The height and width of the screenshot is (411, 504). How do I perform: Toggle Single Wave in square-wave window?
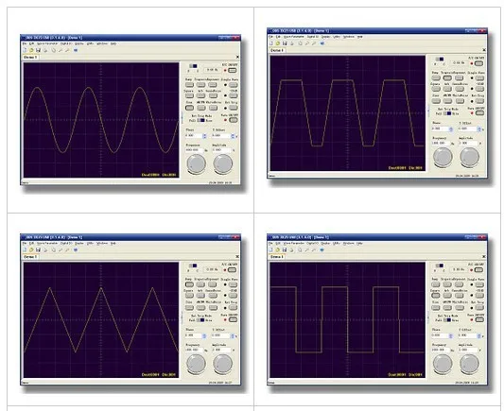tap(480, 284)
